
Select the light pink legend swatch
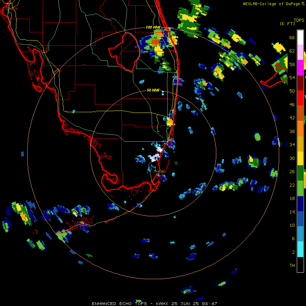[x=300, y=52]
